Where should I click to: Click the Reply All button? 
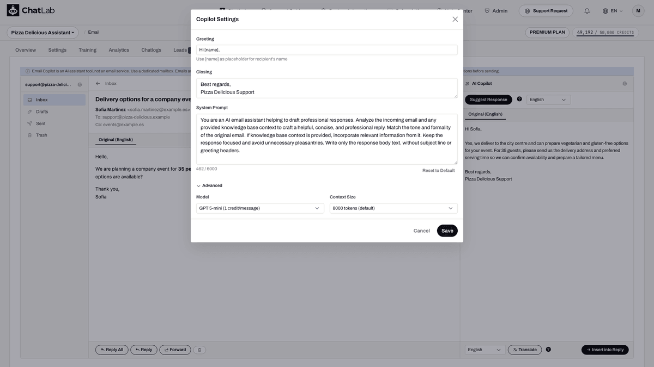112,350
